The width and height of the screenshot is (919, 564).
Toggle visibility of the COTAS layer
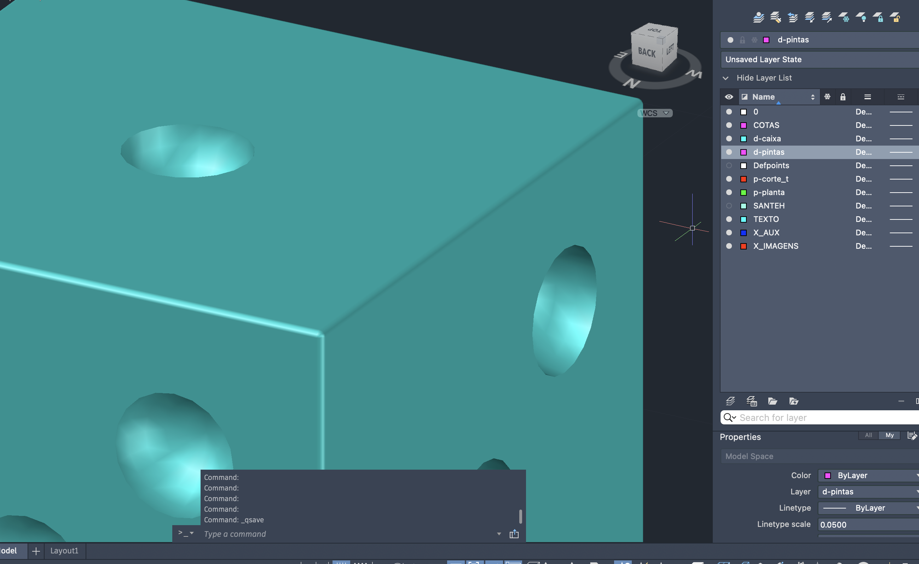click(729, 125)
